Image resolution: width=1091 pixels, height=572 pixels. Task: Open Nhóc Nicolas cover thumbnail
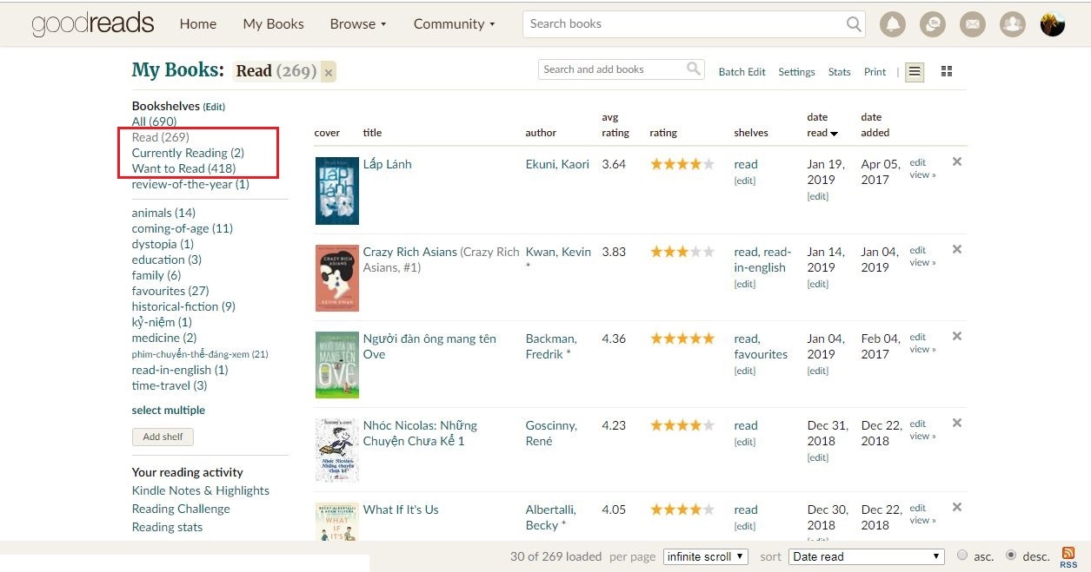pyautogui.click(x=336, y=450)
